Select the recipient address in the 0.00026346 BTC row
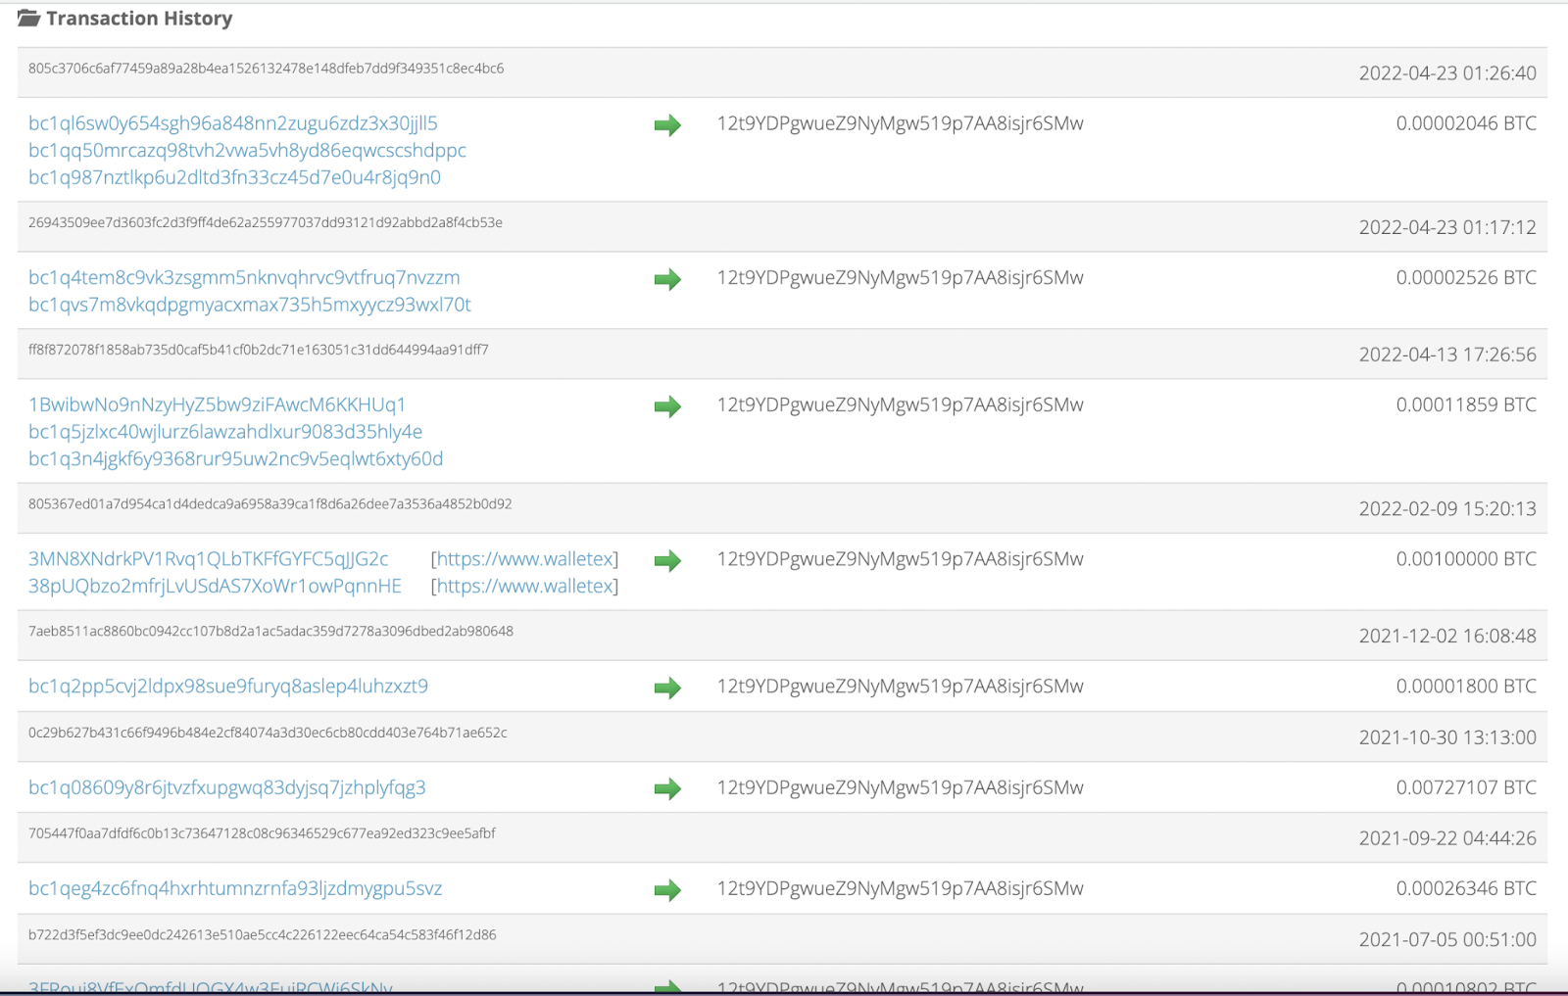Screen dimensions: 1568x996 coord(901,888)
